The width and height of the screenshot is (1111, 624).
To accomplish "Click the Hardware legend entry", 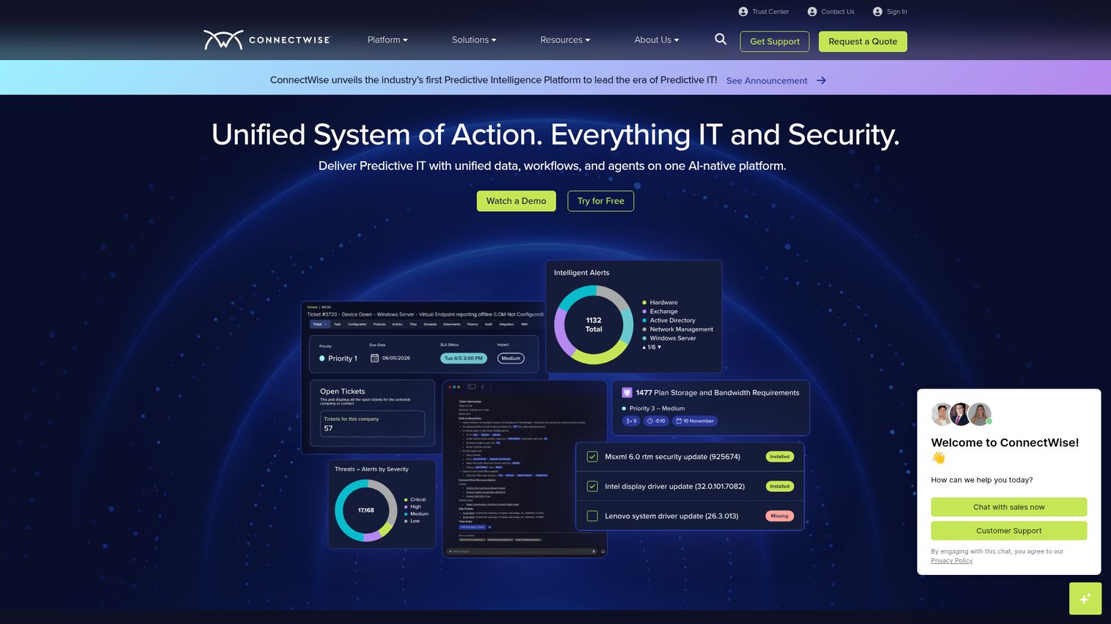I will click(660, 303).
